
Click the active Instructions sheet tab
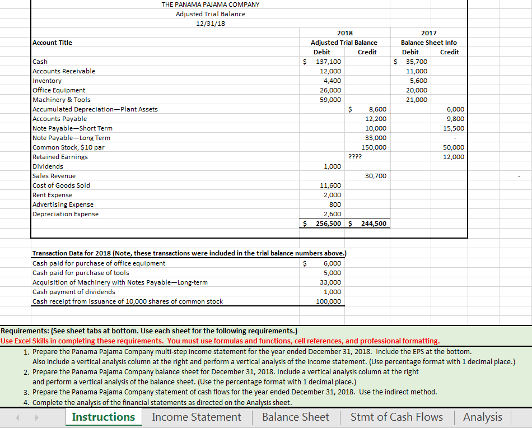(x=103, y=417)
